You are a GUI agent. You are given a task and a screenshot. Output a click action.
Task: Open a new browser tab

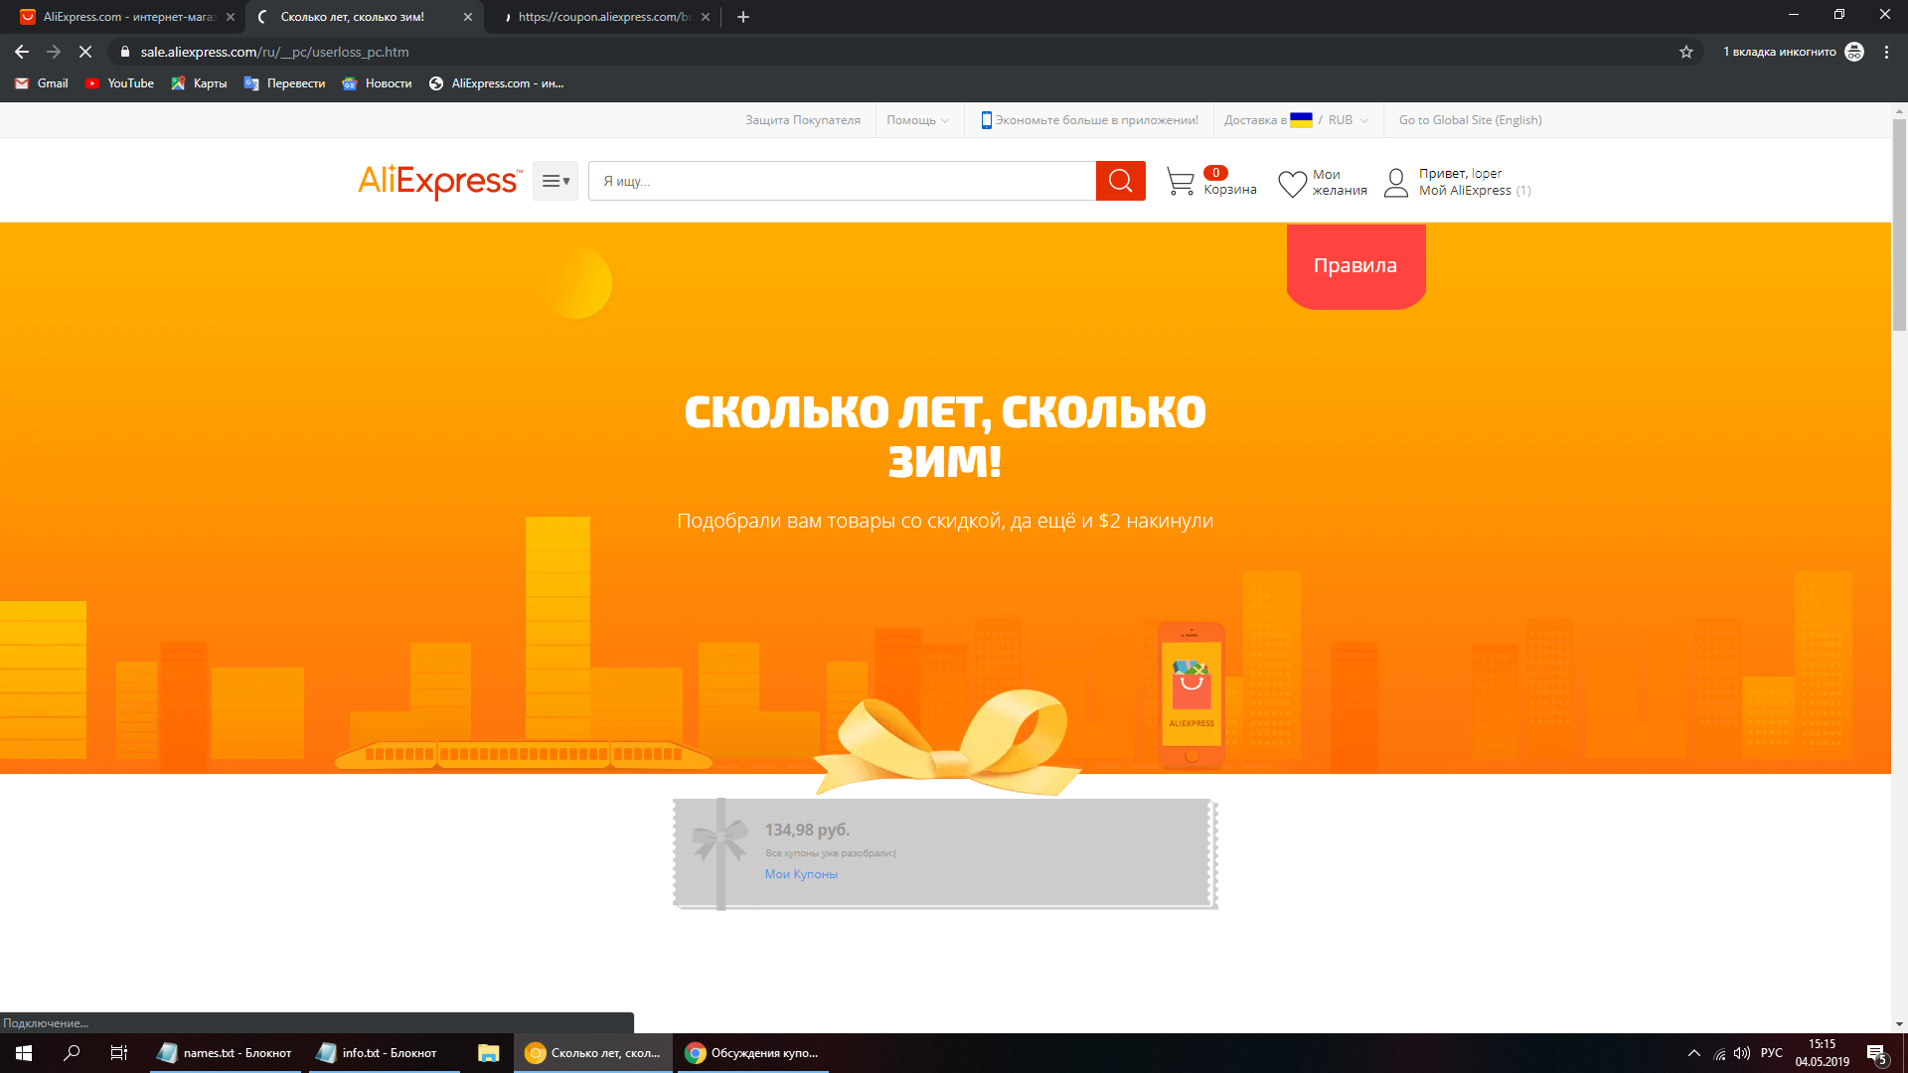pos(743,17)
